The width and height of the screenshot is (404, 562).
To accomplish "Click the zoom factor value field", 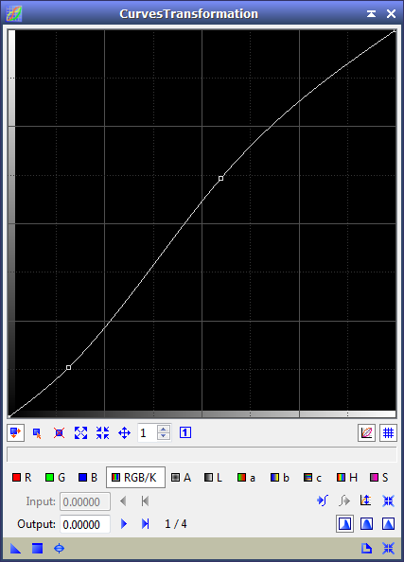I will 148,433.
